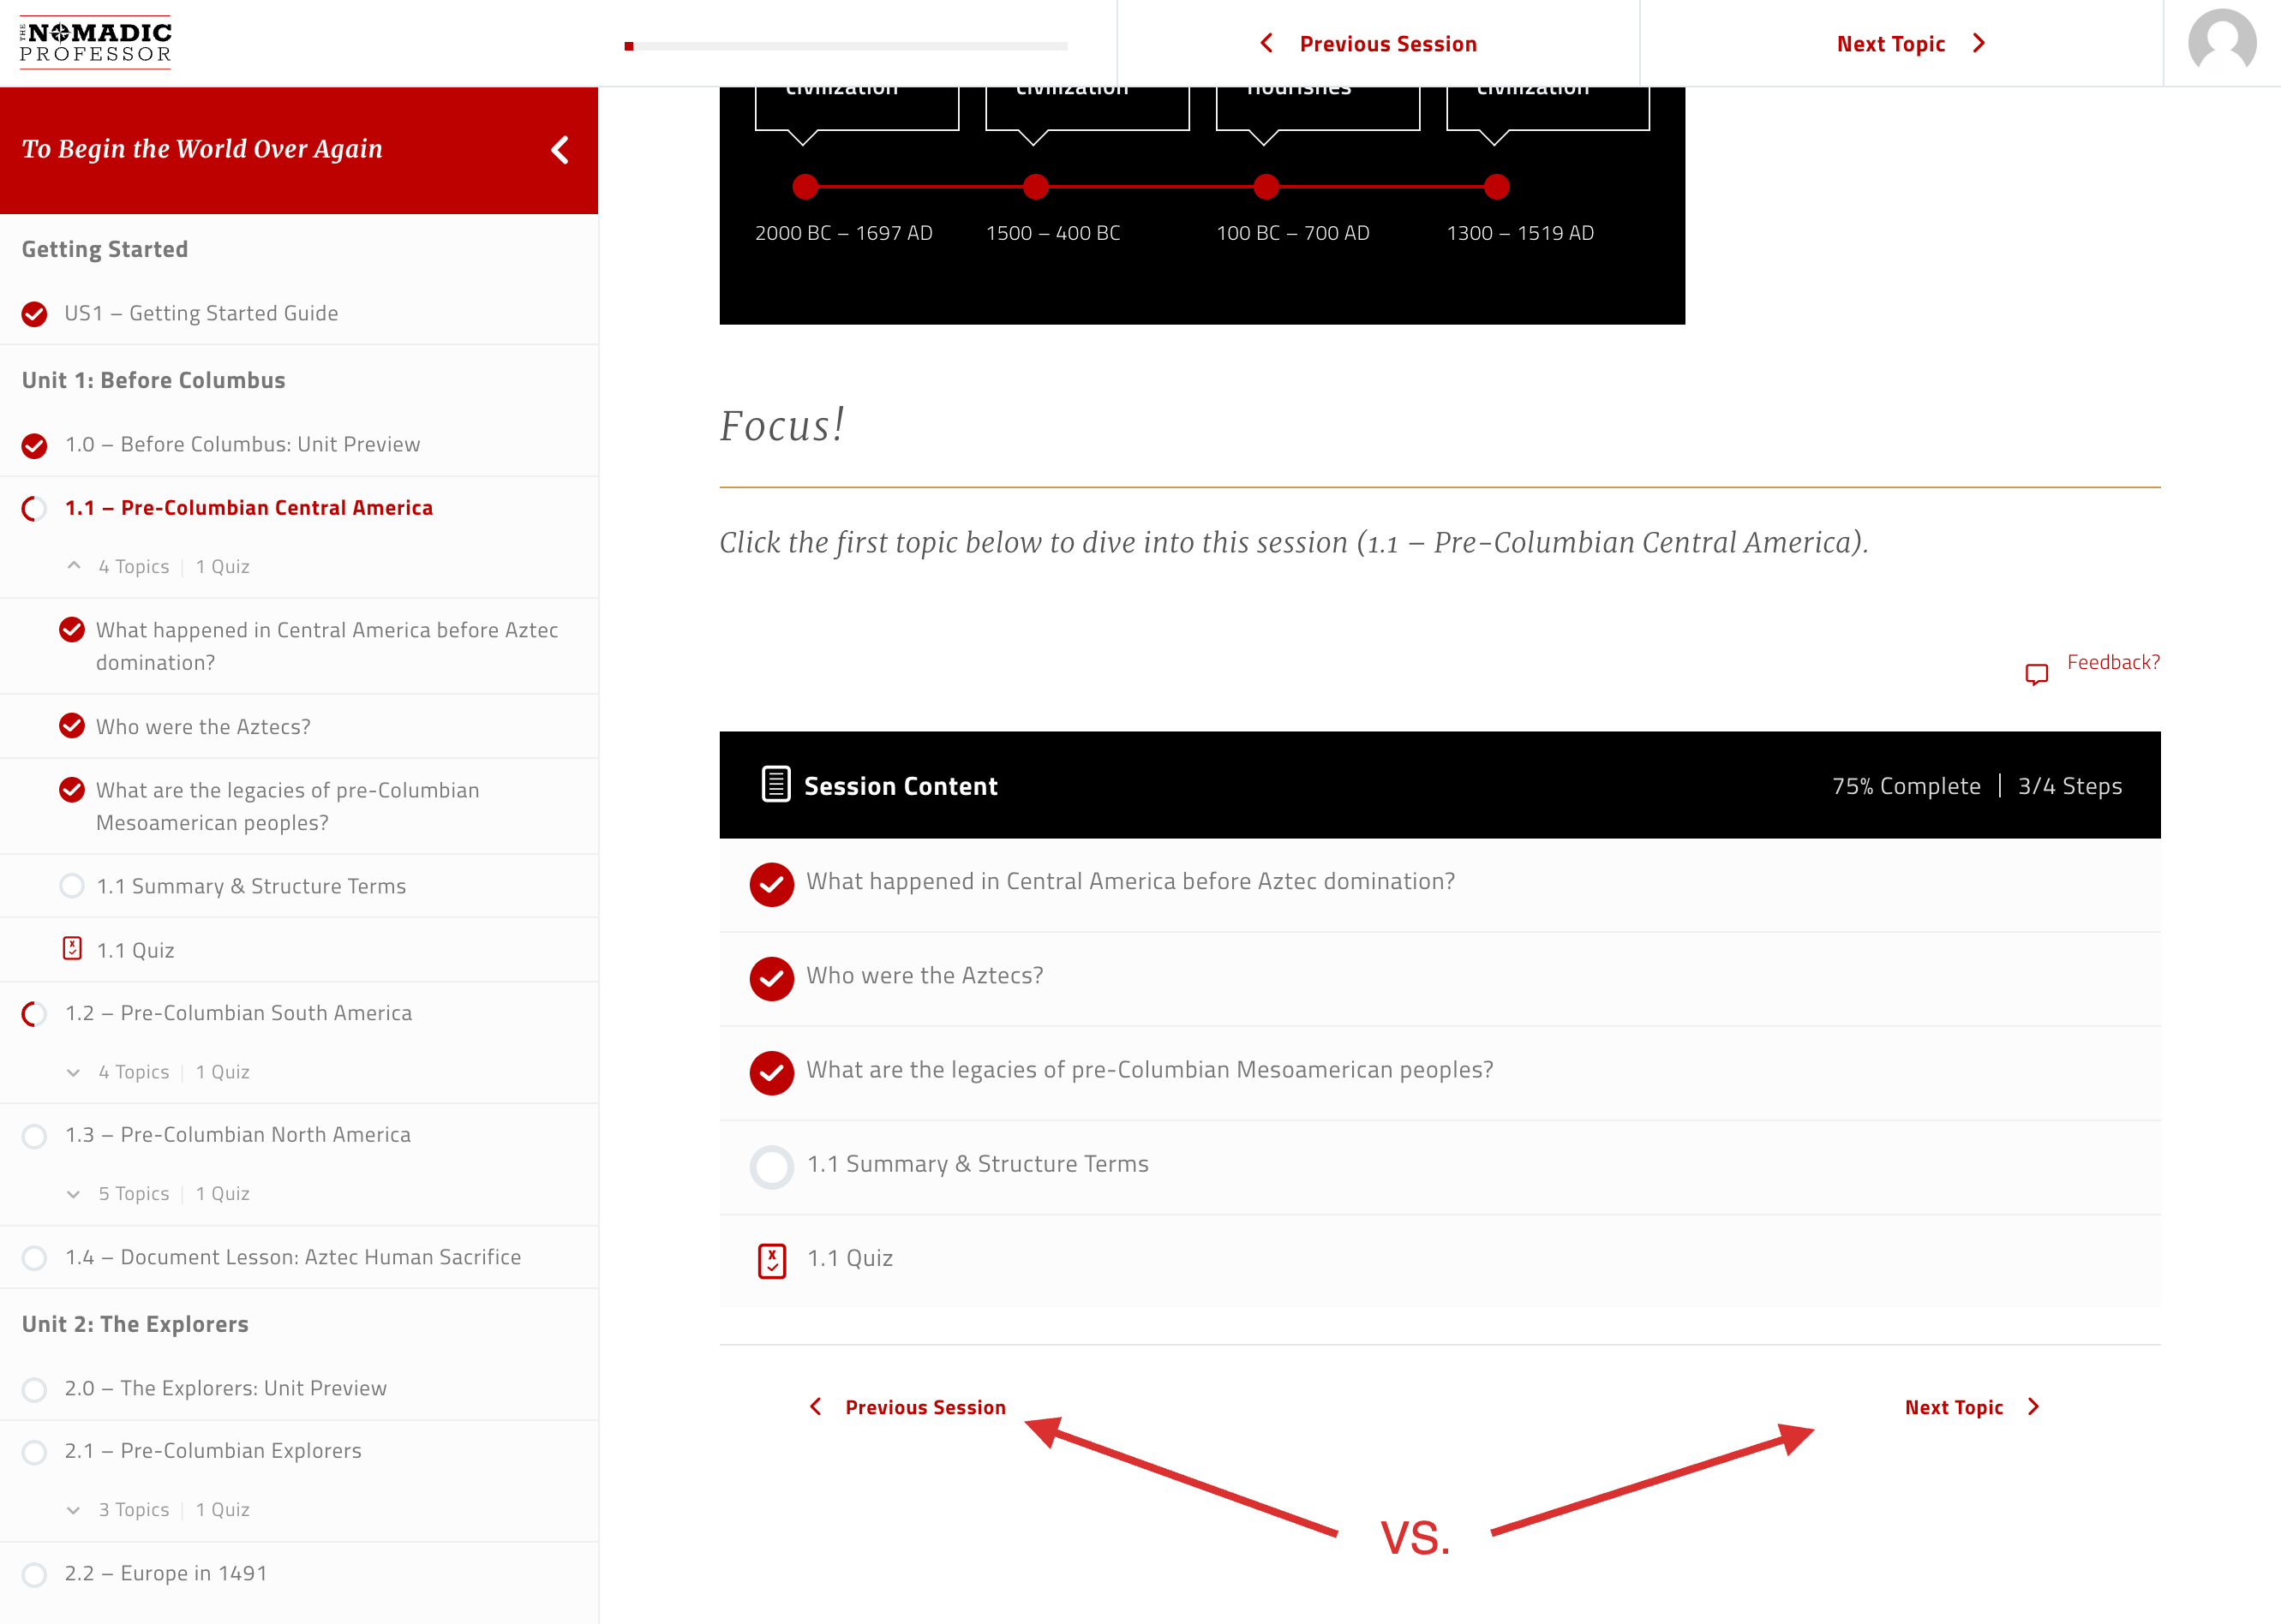Expand the 4 Topics list under 1.2
Screen dimensions: 2281x1624
pyautogui.click(x=73, y=1072)
